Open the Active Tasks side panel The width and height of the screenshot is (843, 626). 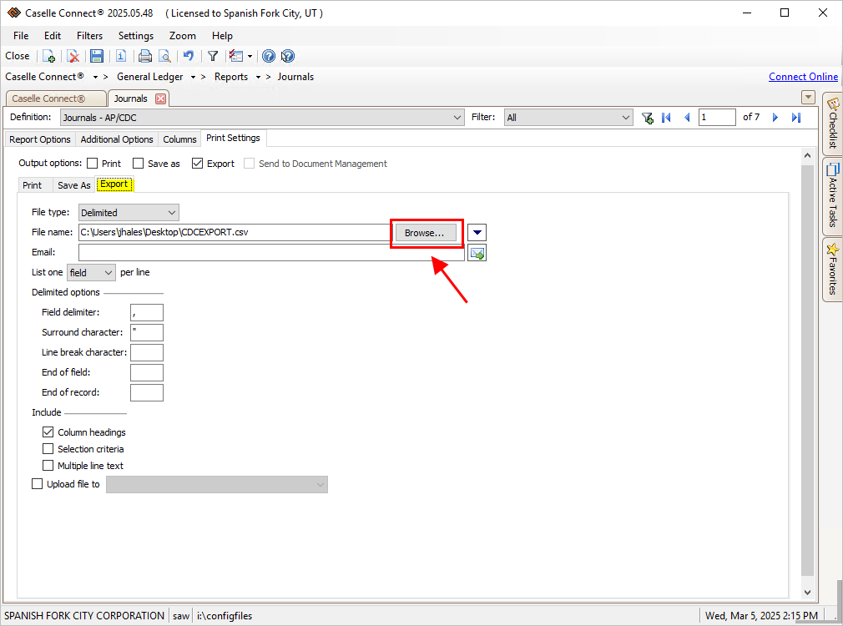click(832, 196)
